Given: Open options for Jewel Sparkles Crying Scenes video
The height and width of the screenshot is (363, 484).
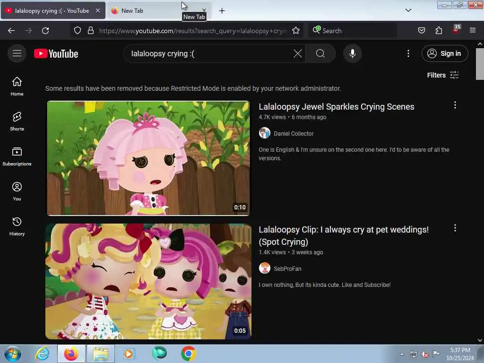Looking at the screenshot, I should pyautogui.click(x=455, y=105).
